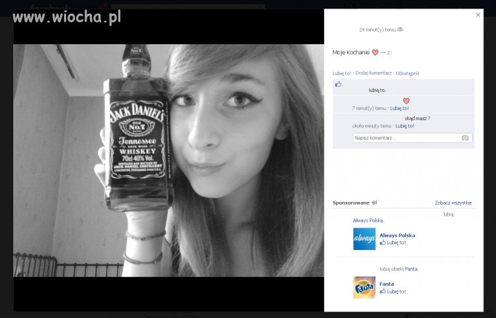The width and height of the screenshot is (496, 318).
Task: Click the 'skąd masz ?' comment text
Action: point(417,119)
